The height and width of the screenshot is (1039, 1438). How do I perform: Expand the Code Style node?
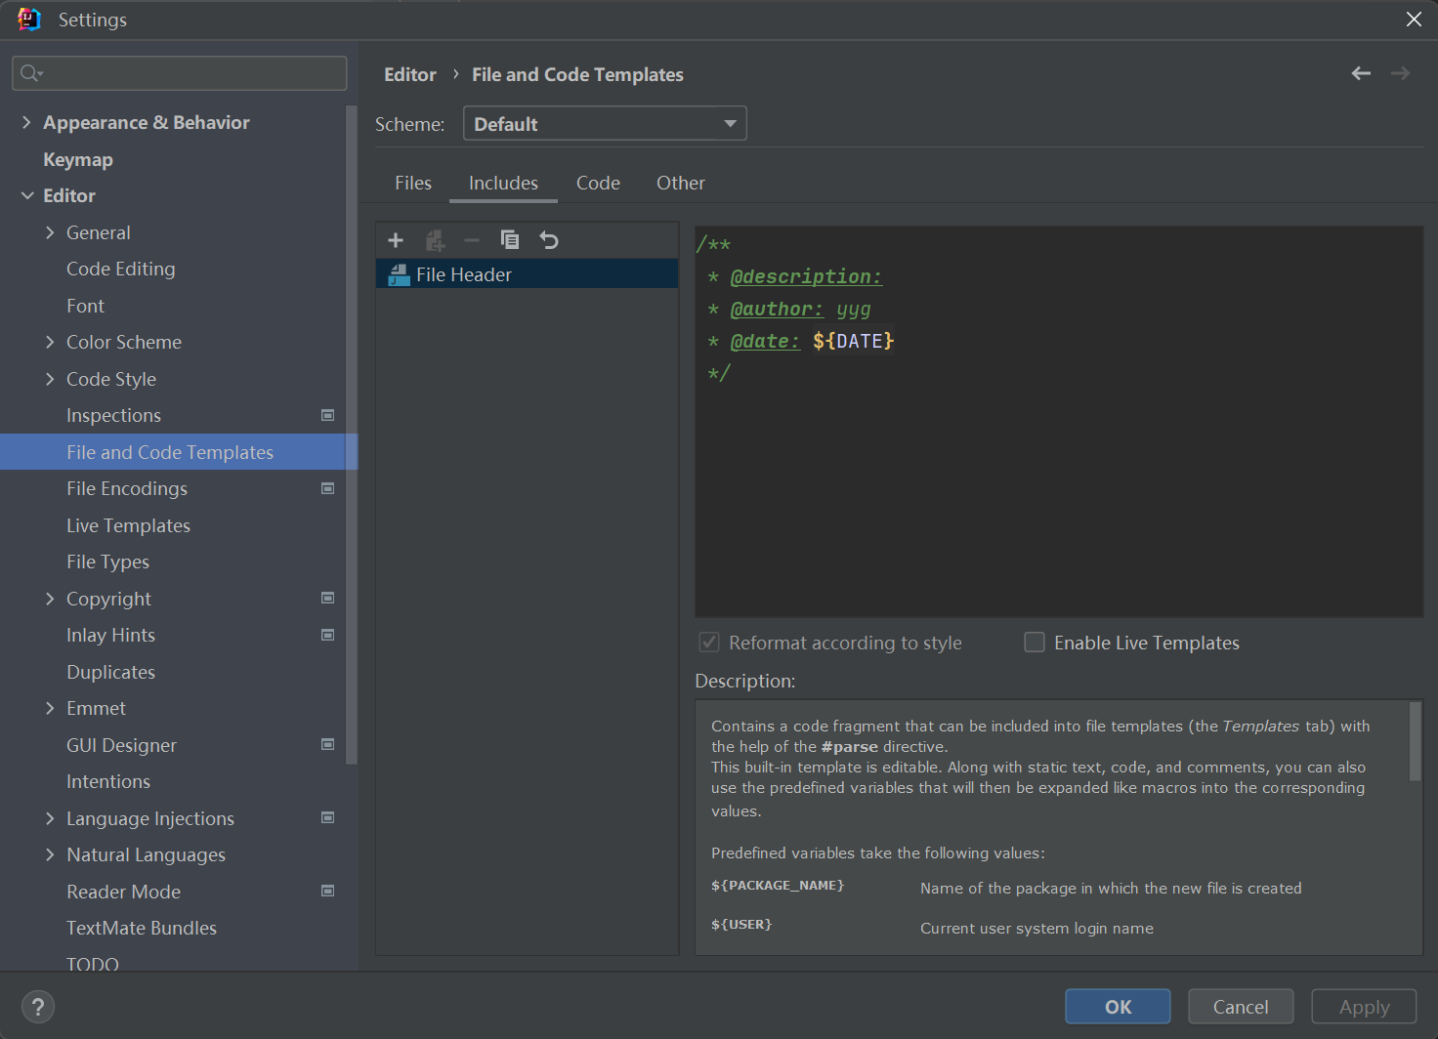click(x=50, y=379)
